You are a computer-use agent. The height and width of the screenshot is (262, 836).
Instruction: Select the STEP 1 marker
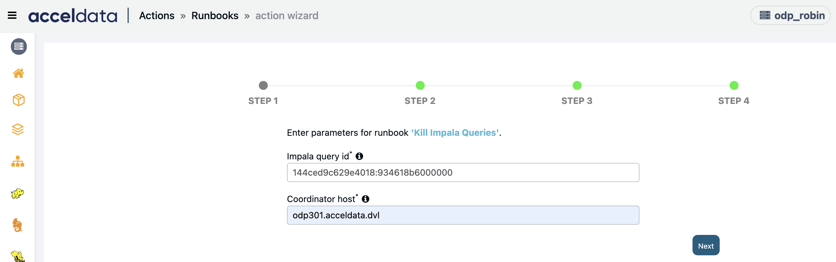click(263, 85)
